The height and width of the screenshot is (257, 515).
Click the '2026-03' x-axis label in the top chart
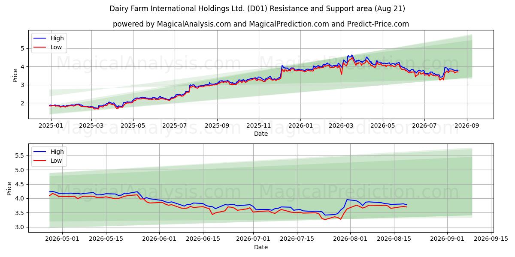[341, 126]
